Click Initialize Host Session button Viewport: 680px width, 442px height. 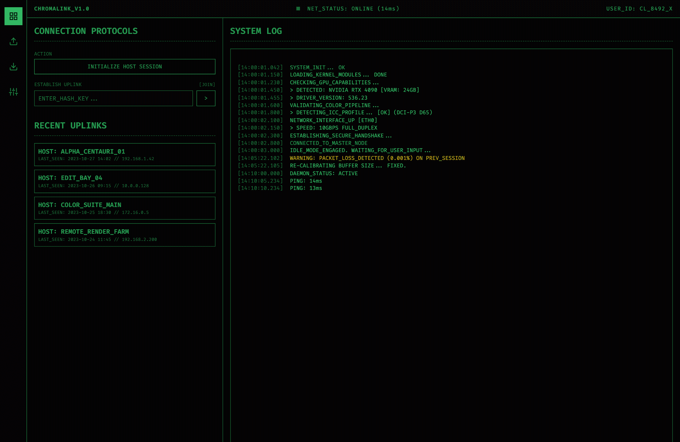[x=125, y=67]
